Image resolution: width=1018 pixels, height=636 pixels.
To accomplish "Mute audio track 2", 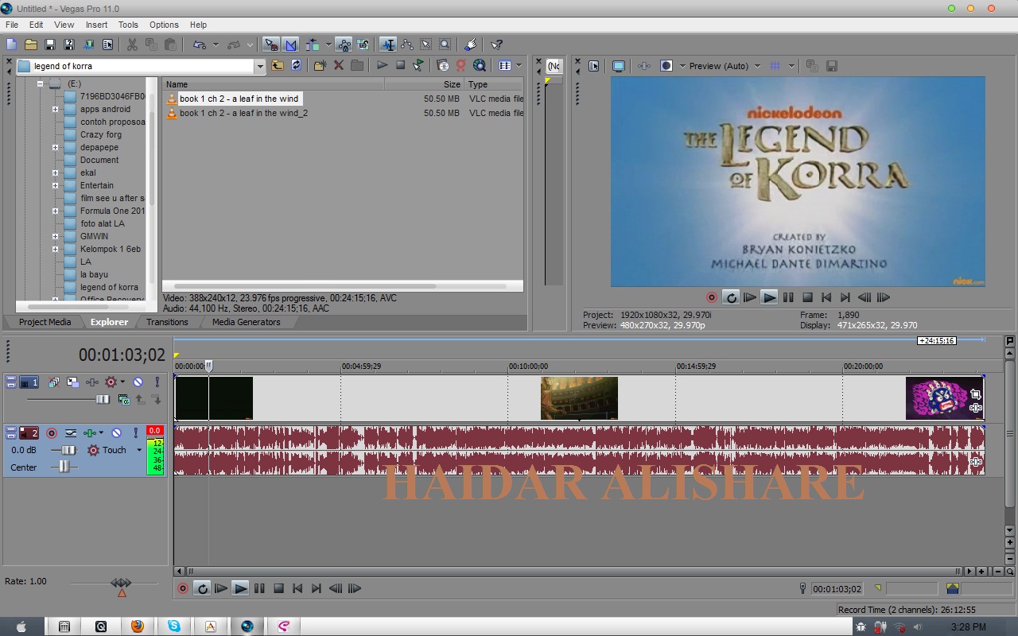I will [117, 433].
